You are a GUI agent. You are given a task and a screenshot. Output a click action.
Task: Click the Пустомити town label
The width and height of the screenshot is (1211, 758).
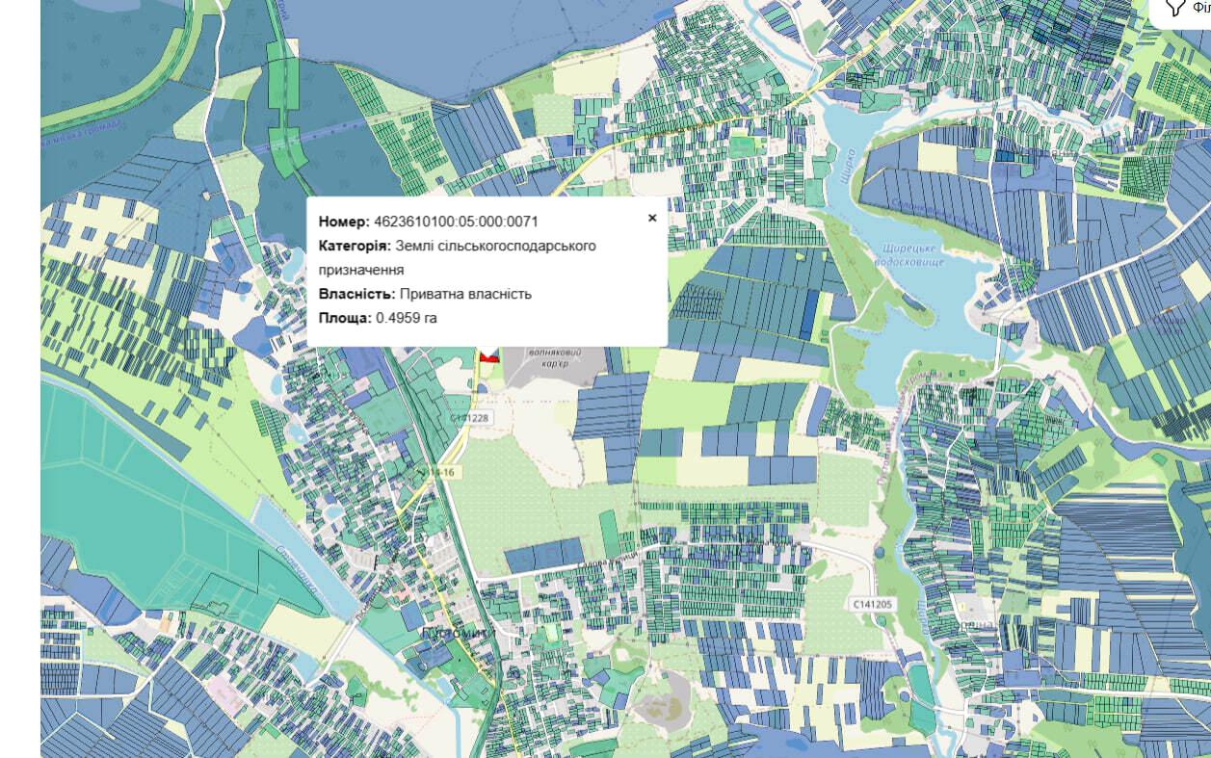(457, 631)
